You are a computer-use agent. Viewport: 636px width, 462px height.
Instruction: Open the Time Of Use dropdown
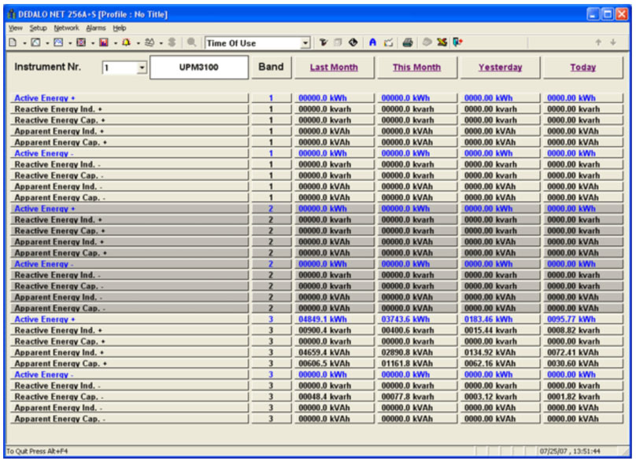(x=305, y=43)
